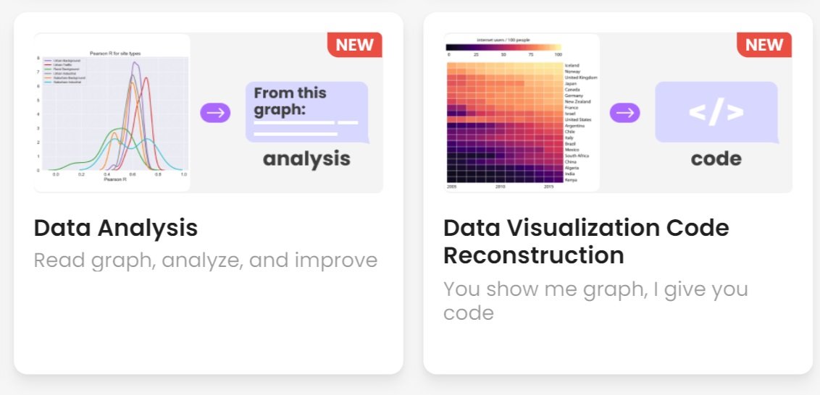Screen dimensions: 820x395
Task: Open the Data Analysis title link
Action: tap(116, 228)
